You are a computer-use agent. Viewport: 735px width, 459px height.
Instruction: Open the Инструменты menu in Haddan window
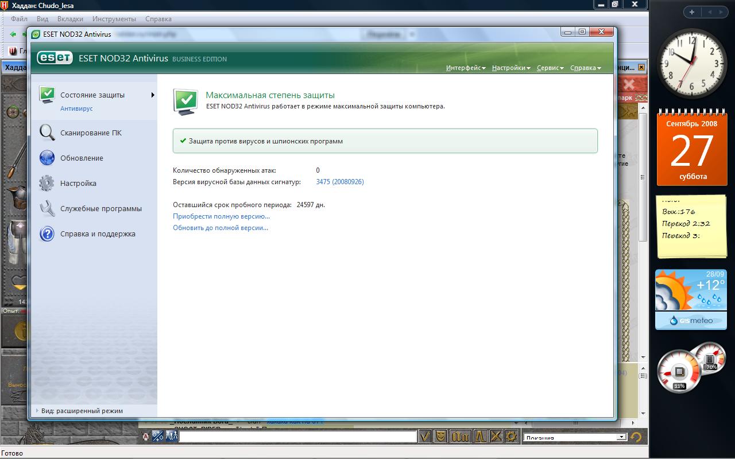(114, 19)
